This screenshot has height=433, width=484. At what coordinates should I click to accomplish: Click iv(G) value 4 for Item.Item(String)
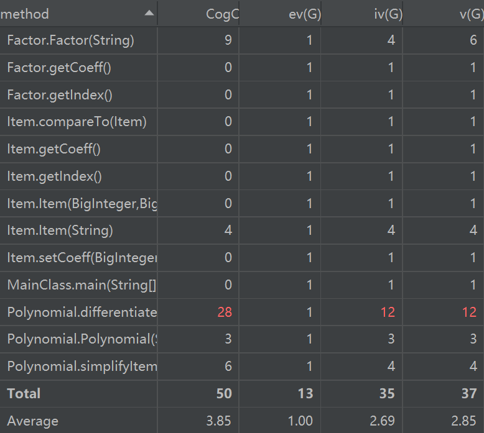point(391,230)
